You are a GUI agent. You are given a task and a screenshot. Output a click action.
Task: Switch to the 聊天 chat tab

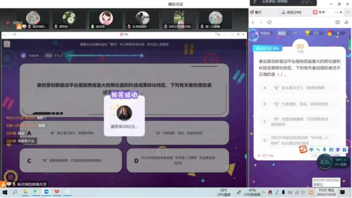(256, 12)
